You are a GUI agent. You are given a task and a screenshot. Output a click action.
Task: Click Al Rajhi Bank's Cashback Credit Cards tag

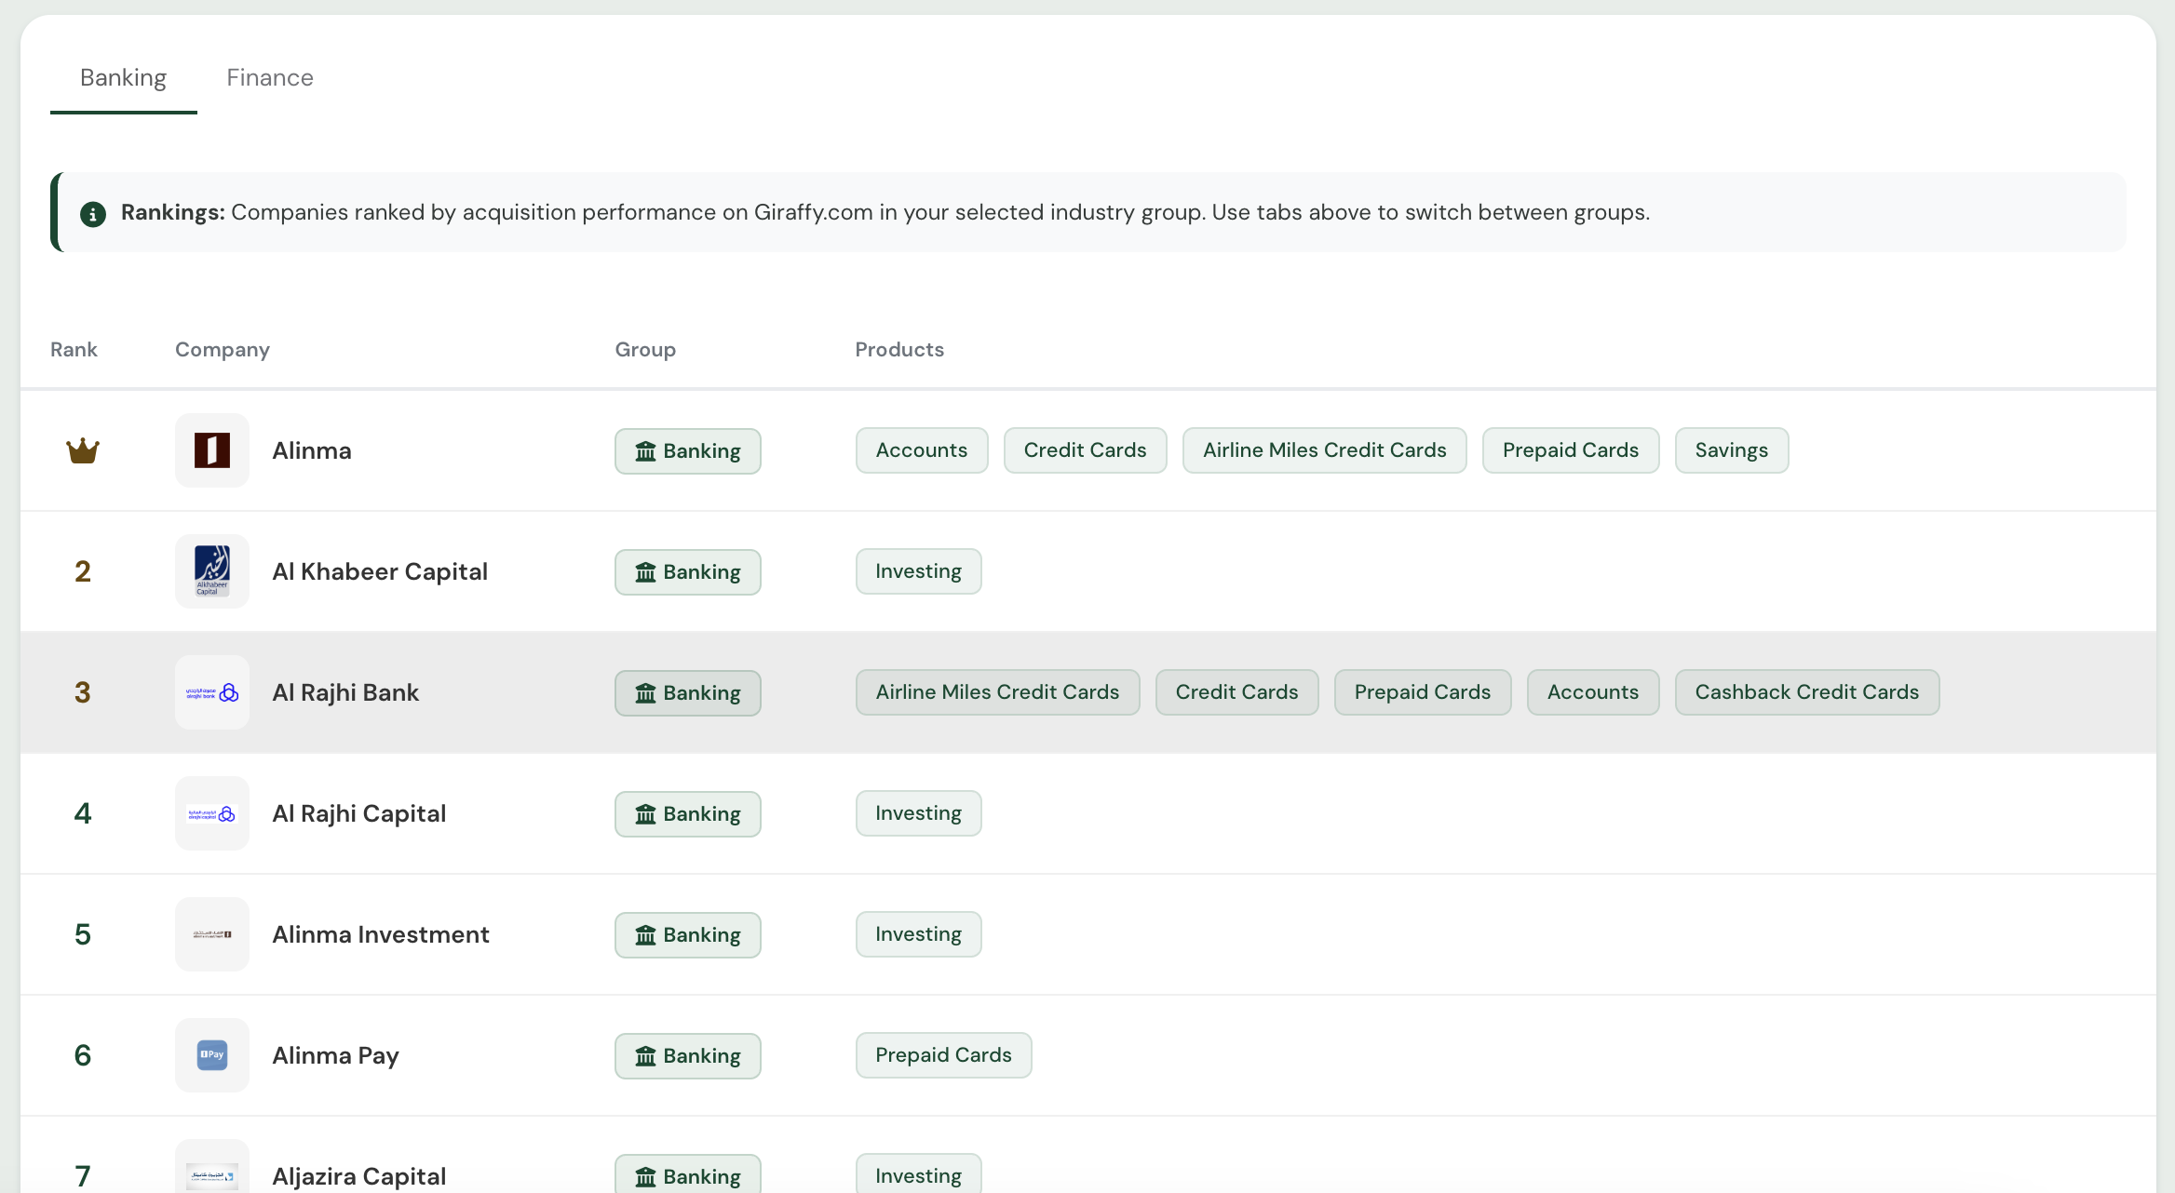tap(1806, 692)
